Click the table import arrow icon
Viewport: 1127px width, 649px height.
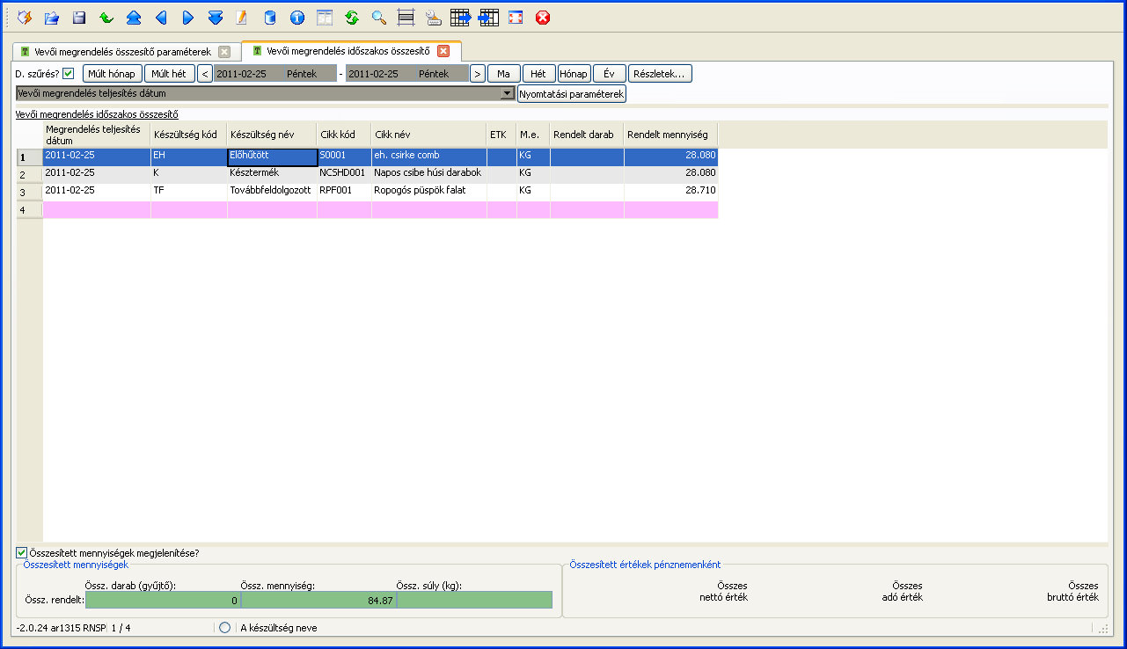(x=489, y=17)
